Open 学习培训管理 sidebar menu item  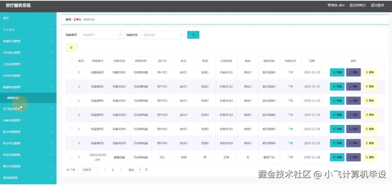[x=28, y=109]
